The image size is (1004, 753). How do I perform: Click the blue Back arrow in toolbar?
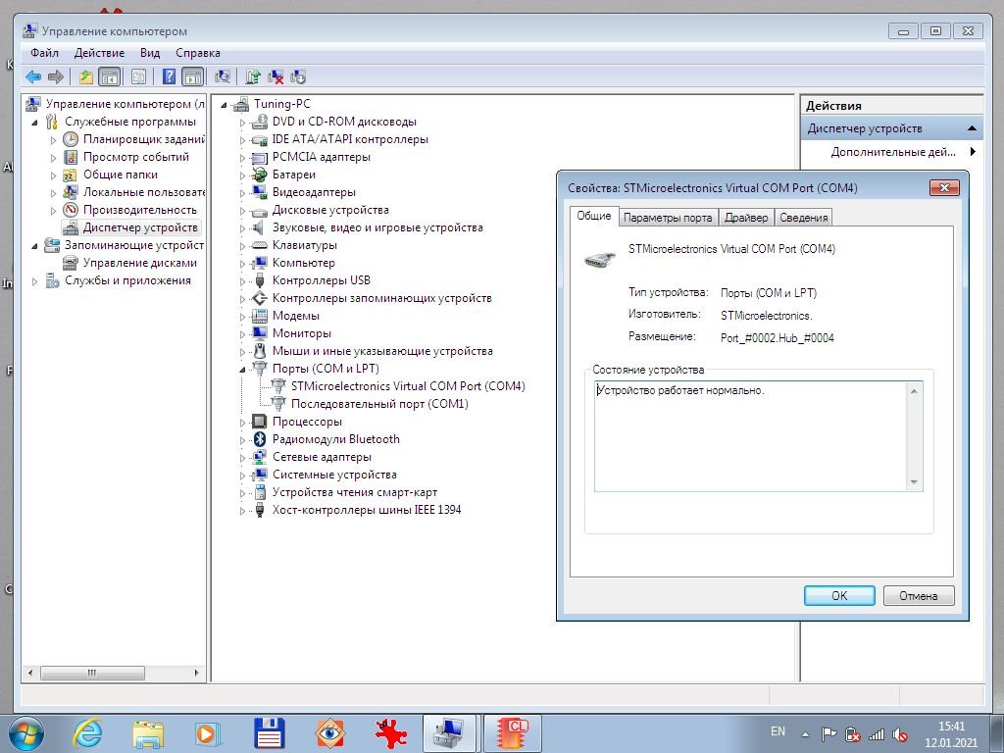[x=33, y=76]
